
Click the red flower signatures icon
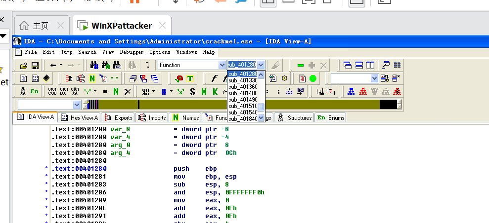tap(179, 78)
